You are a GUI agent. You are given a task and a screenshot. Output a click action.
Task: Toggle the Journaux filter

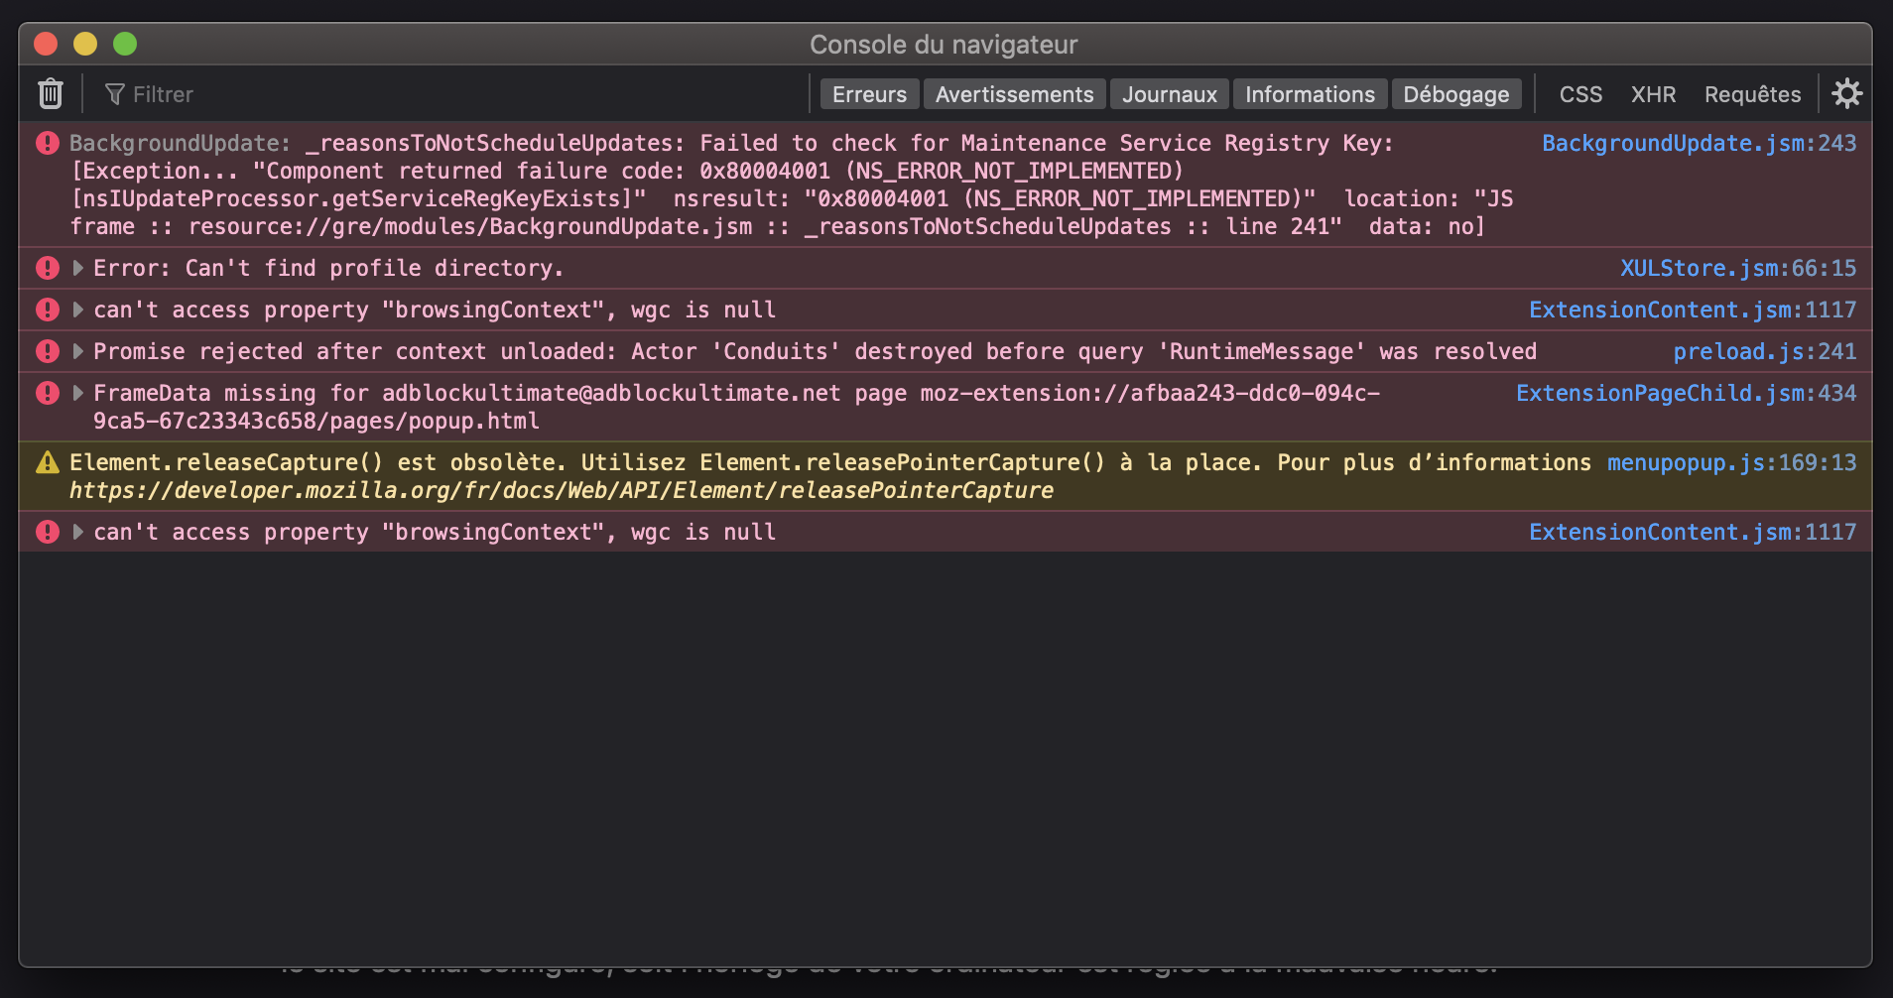pyautogui.click(x=1169, y=94)
